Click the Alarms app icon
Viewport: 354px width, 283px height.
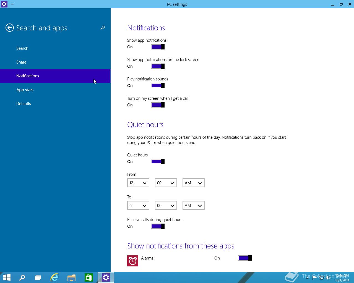[x=133, y=261]
